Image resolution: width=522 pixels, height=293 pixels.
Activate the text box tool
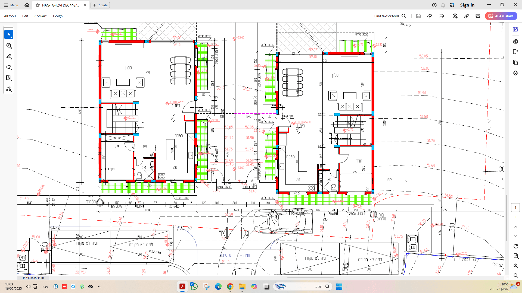(9, 78)
